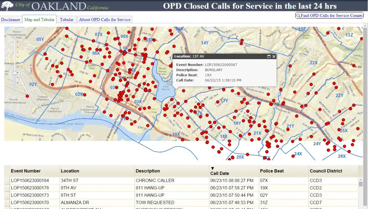This screenshot has height=209, width=368.
Task: Click the 14Y beat label on the map
Action: coord(204,43)
